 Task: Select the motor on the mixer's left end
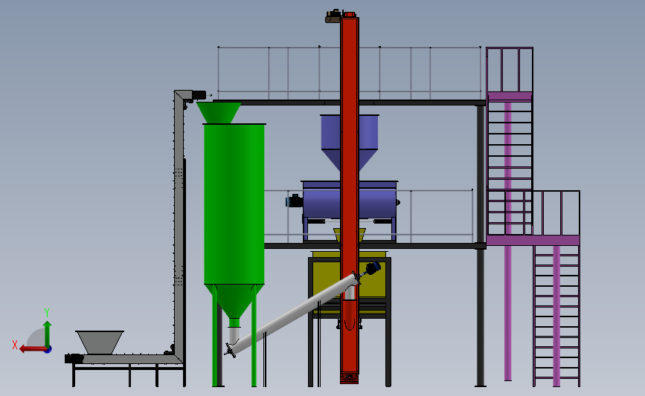click(294, 201)
